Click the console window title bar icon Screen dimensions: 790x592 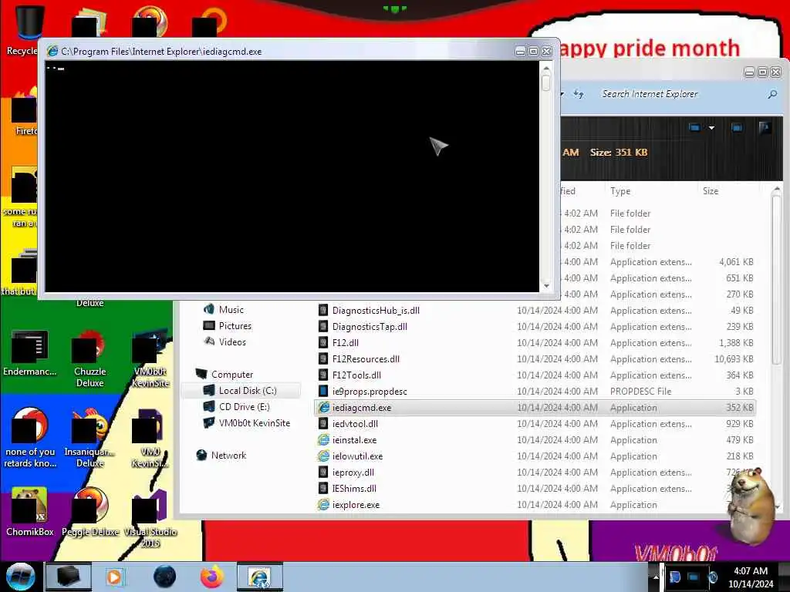(52, 52)
